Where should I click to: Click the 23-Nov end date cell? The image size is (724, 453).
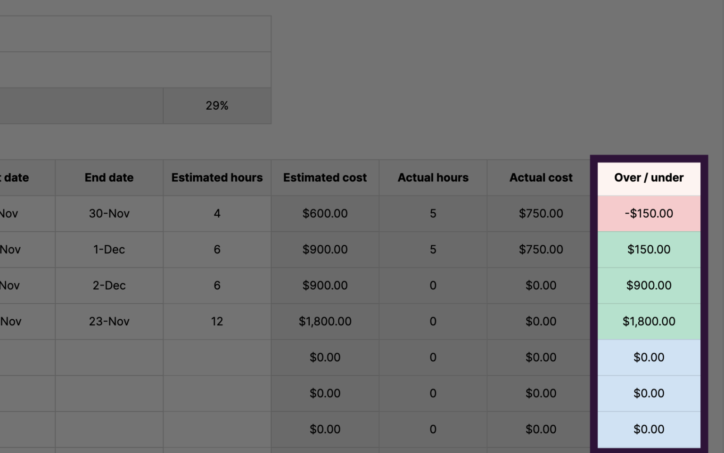point(109,321)
